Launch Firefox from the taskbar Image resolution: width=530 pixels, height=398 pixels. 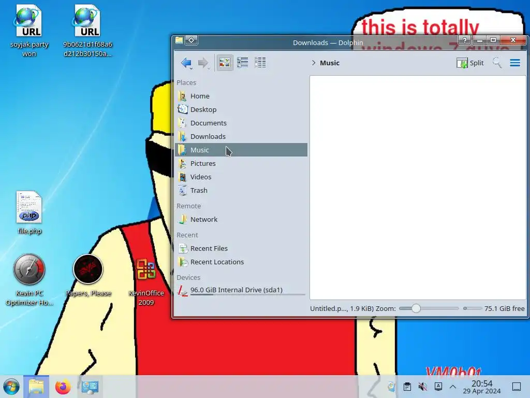click(x=63, y=387)
